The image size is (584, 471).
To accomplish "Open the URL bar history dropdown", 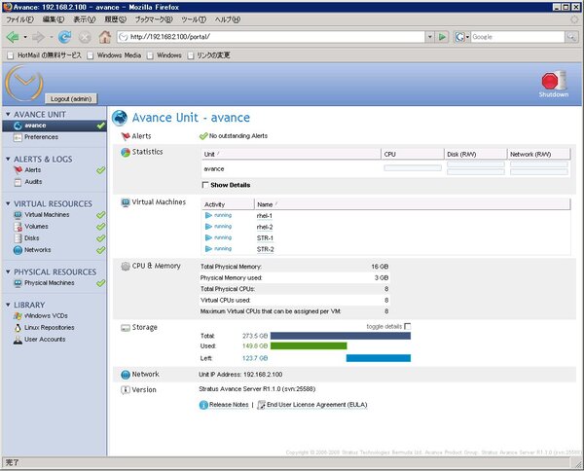I will [430, 37].
